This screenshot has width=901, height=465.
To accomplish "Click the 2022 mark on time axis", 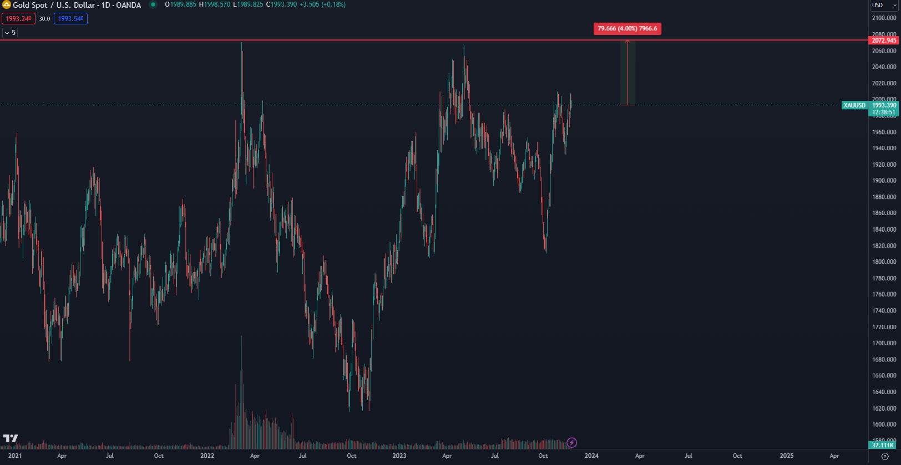I will 207,456.
